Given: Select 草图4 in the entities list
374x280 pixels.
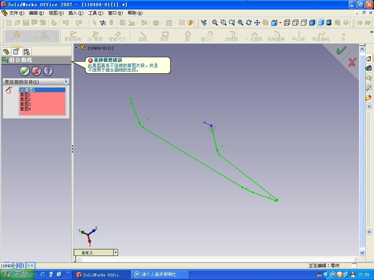Looking at the screenshot, I should [42, 109].
